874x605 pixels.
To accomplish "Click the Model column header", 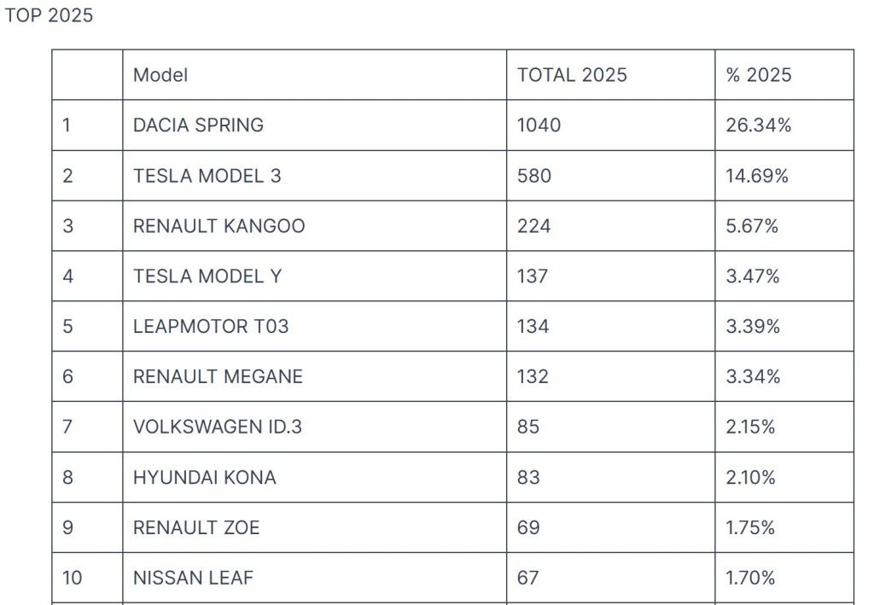I will coord(160,75).
